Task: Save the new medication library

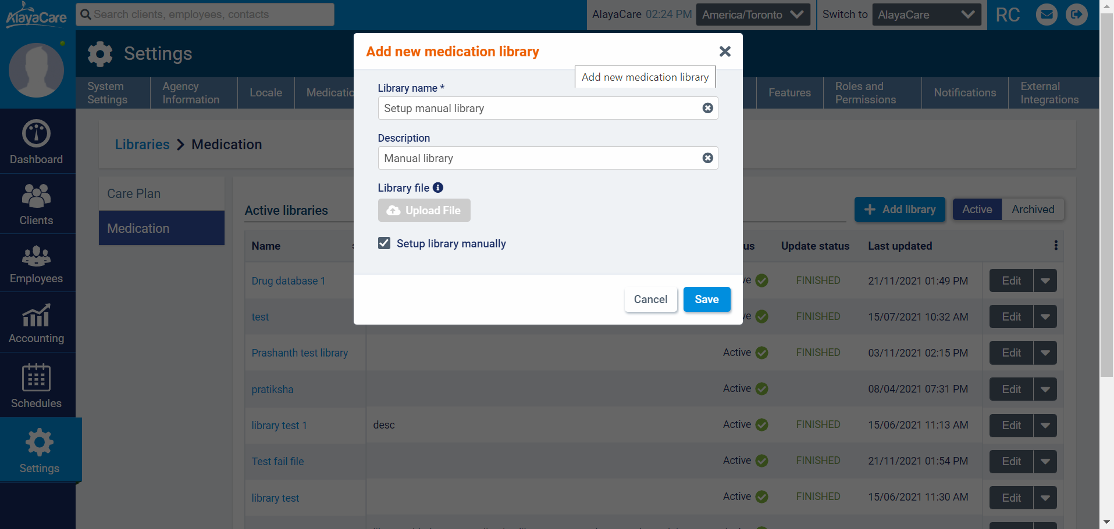Action: point(706,300)
